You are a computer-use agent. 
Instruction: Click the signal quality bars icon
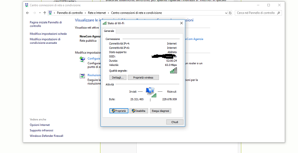(x=174, y=71)
